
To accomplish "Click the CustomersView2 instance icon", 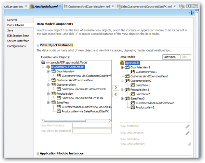I will 127,81.
